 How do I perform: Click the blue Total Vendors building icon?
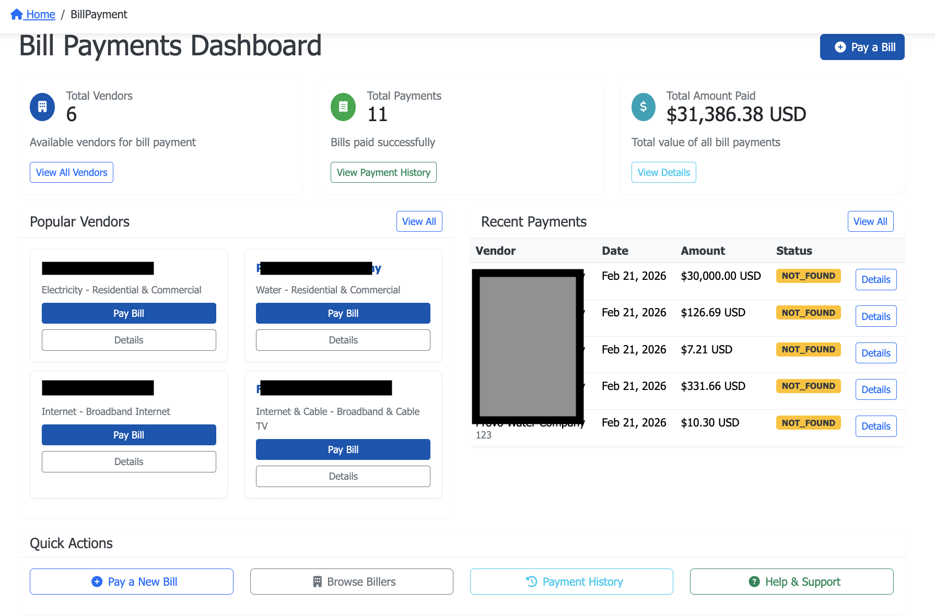(x=42, y=107)
